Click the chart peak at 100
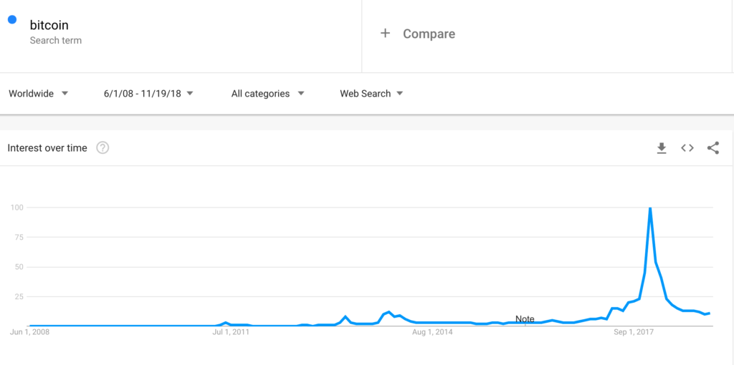 coord(649,208)
